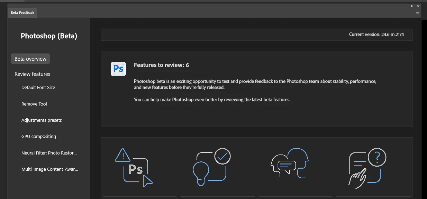Click the Photoshop Ps app icon

click(118, 69)
